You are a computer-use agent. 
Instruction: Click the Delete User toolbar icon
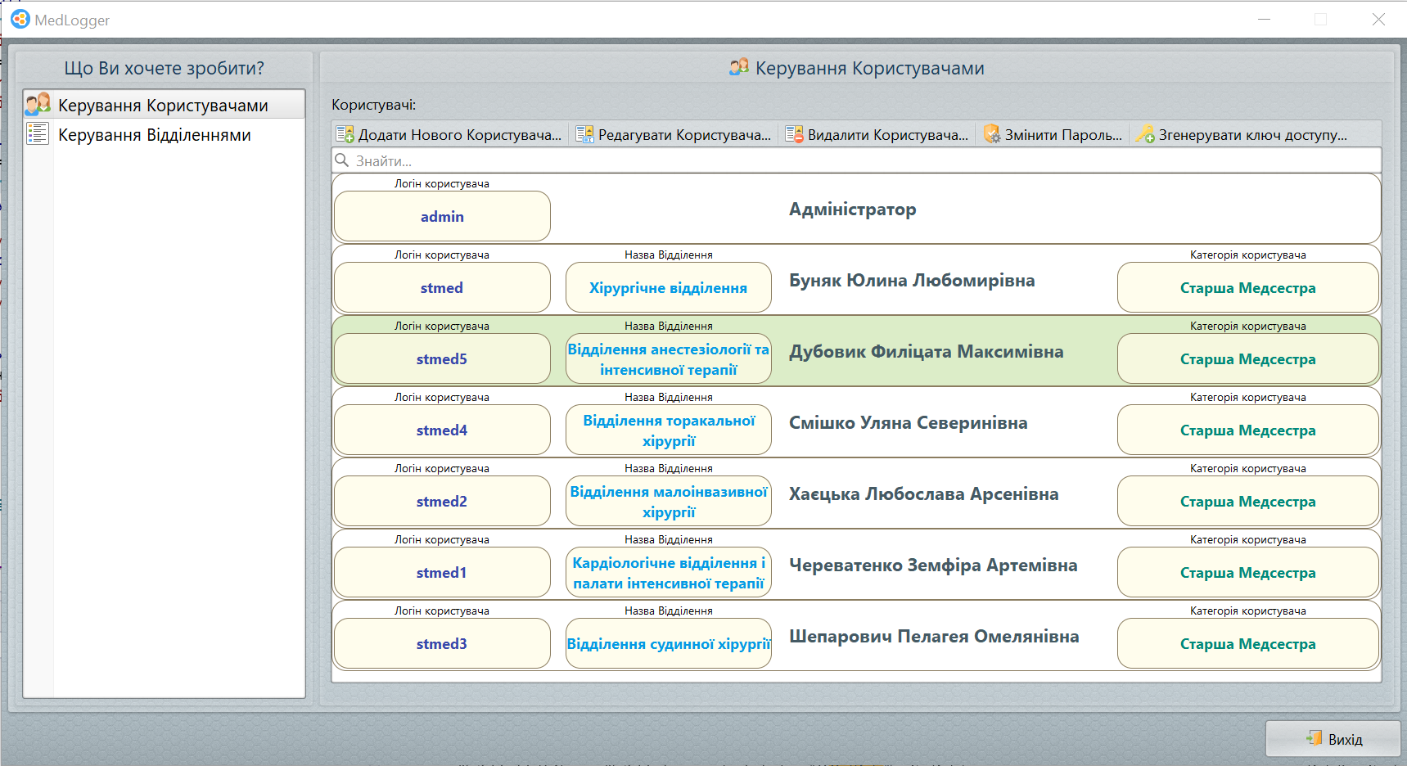(x=794, y=135)
